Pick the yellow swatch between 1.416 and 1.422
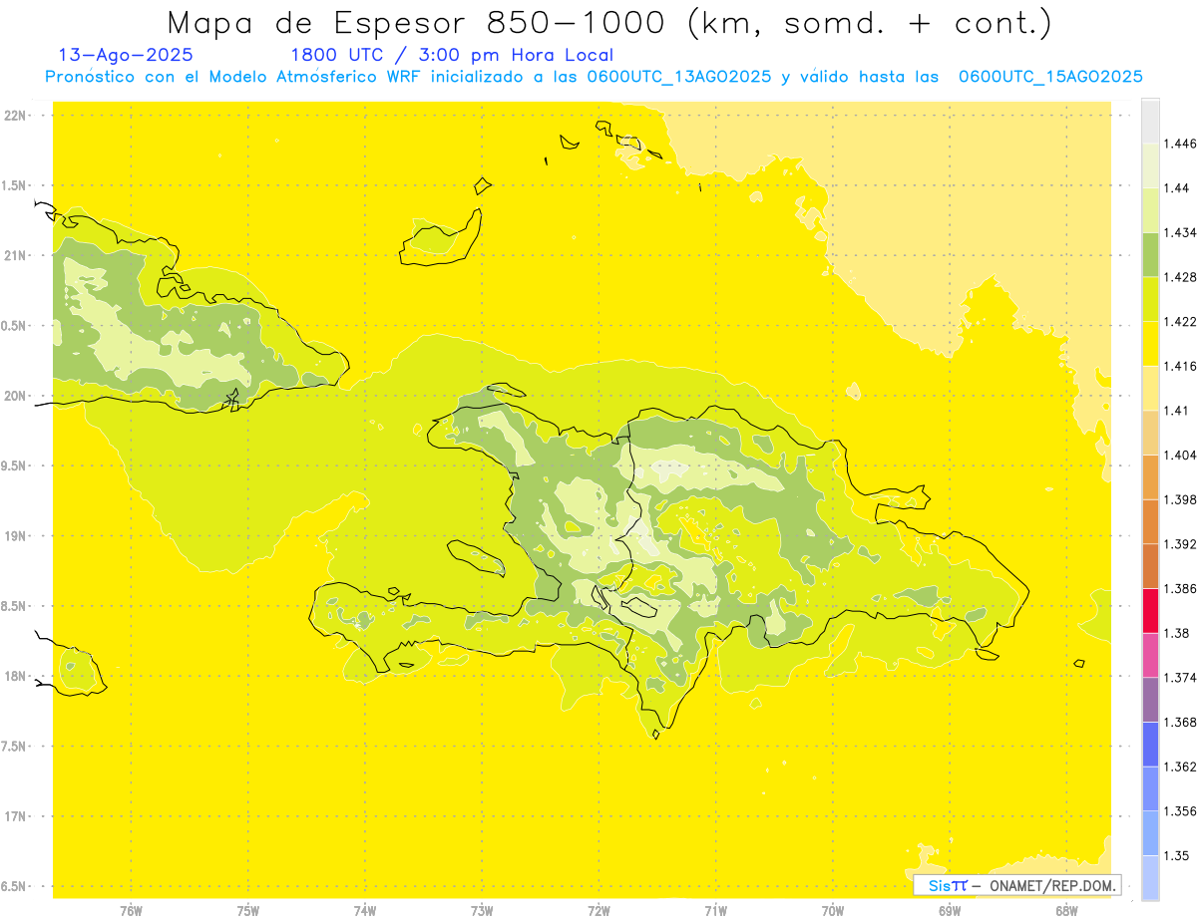The width and height of the screenshot is (1197, 924). pos(1150,344)
